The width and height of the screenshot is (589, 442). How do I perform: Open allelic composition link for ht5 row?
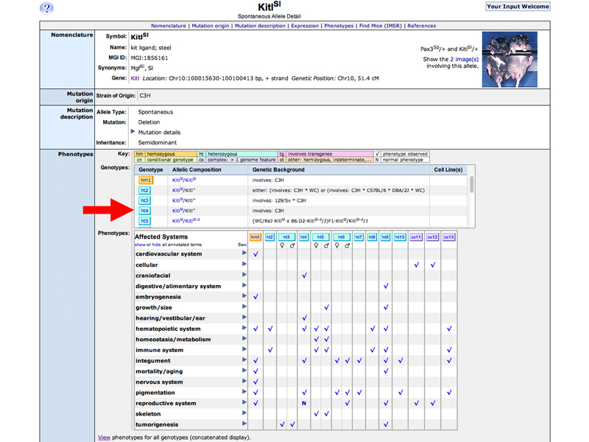[x=186, y=220]
